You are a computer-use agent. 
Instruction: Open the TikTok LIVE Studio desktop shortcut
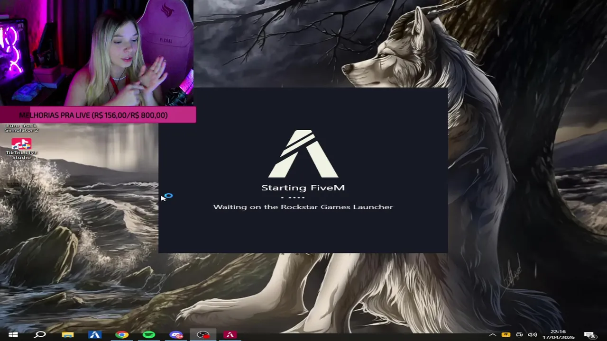[x=21, y=148]
